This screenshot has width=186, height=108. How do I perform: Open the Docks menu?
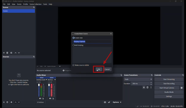[19, 4]
